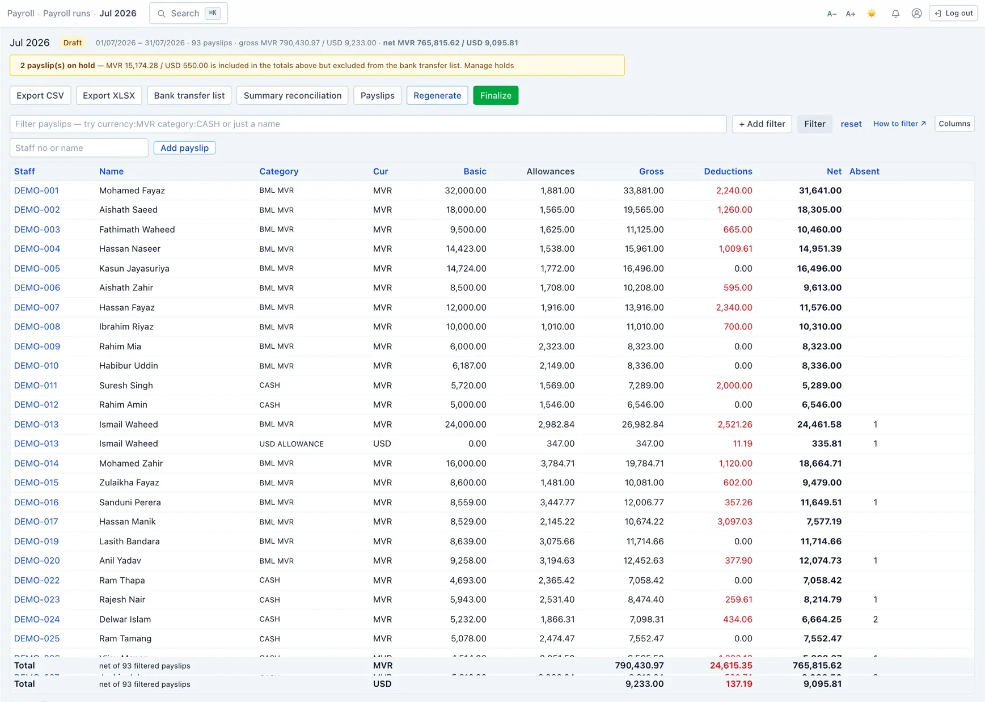The height and width of the screenshot is (702, 985).
Task: Open staff DEMO-024 link
Action: coord(37,619)
